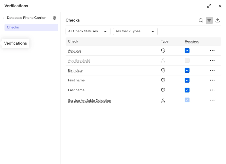
Task: Click three-dot menu on Last name row
Action: tap(212, 90)
